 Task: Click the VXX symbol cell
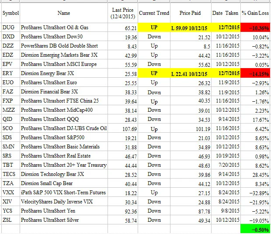[10, 192]
